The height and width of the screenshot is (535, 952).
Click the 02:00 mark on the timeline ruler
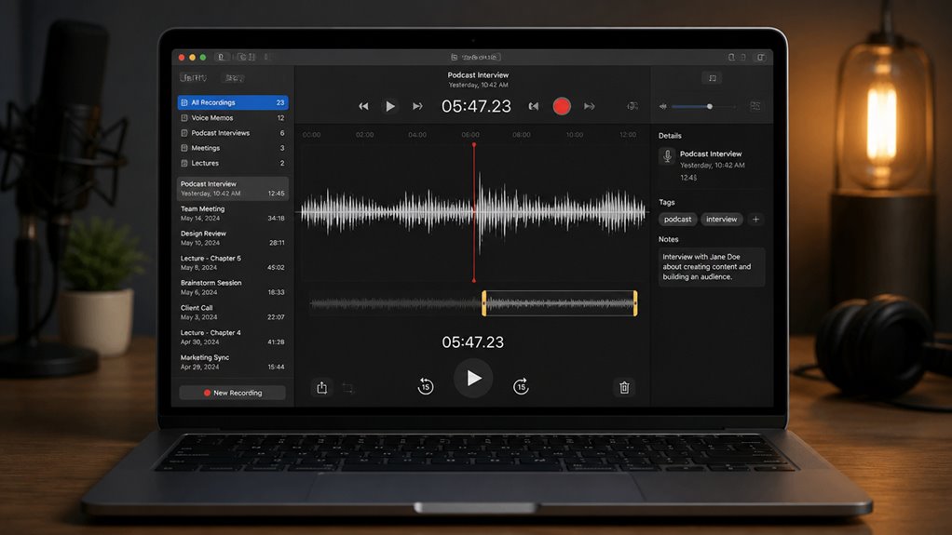[x=364, y=135]
